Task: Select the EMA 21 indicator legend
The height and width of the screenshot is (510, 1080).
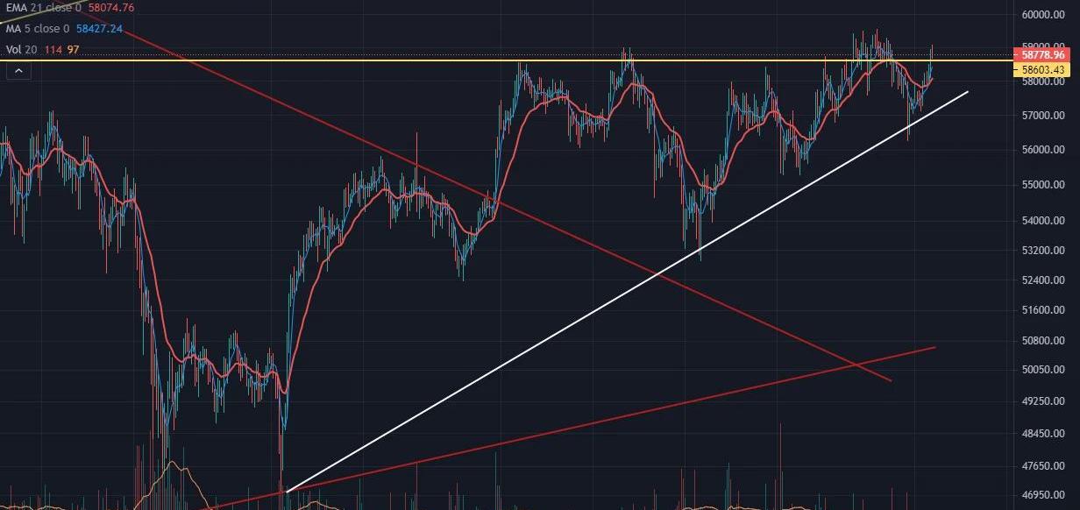Action: tap(42, 8)
